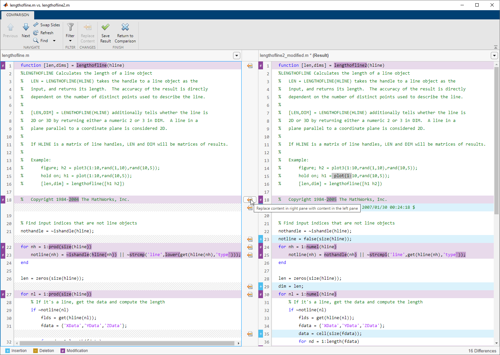The height and width of the screenshot is (355, 500).
Task: Click the Deletion legend entry
Action: click(x=44, y=351)
